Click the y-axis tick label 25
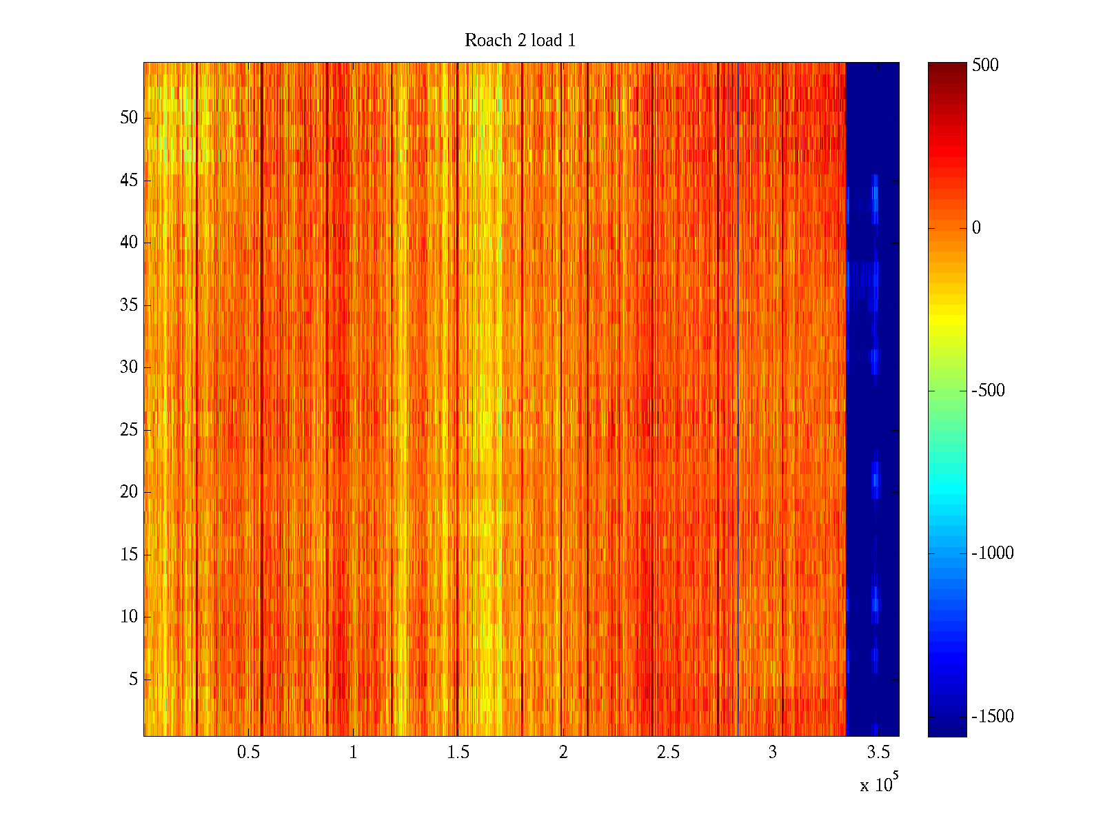 [x=129, y=430]
